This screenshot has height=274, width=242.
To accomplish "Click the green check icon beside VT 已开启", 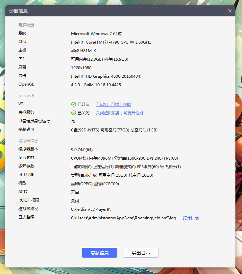I will coord(74,105).
